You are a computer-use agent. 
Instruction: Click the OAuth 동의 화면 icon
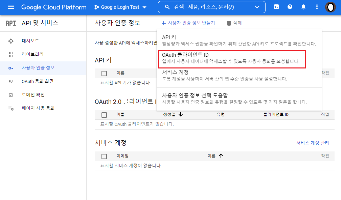(11, 82)
